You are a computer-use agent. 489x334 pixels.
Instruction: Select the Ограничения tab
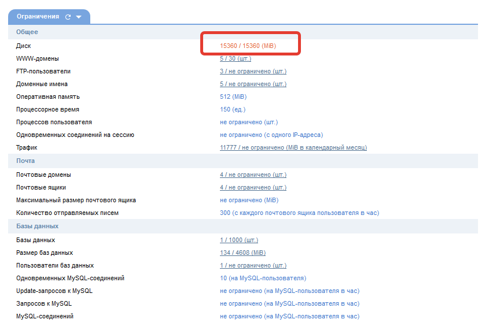tap(38, 17)
